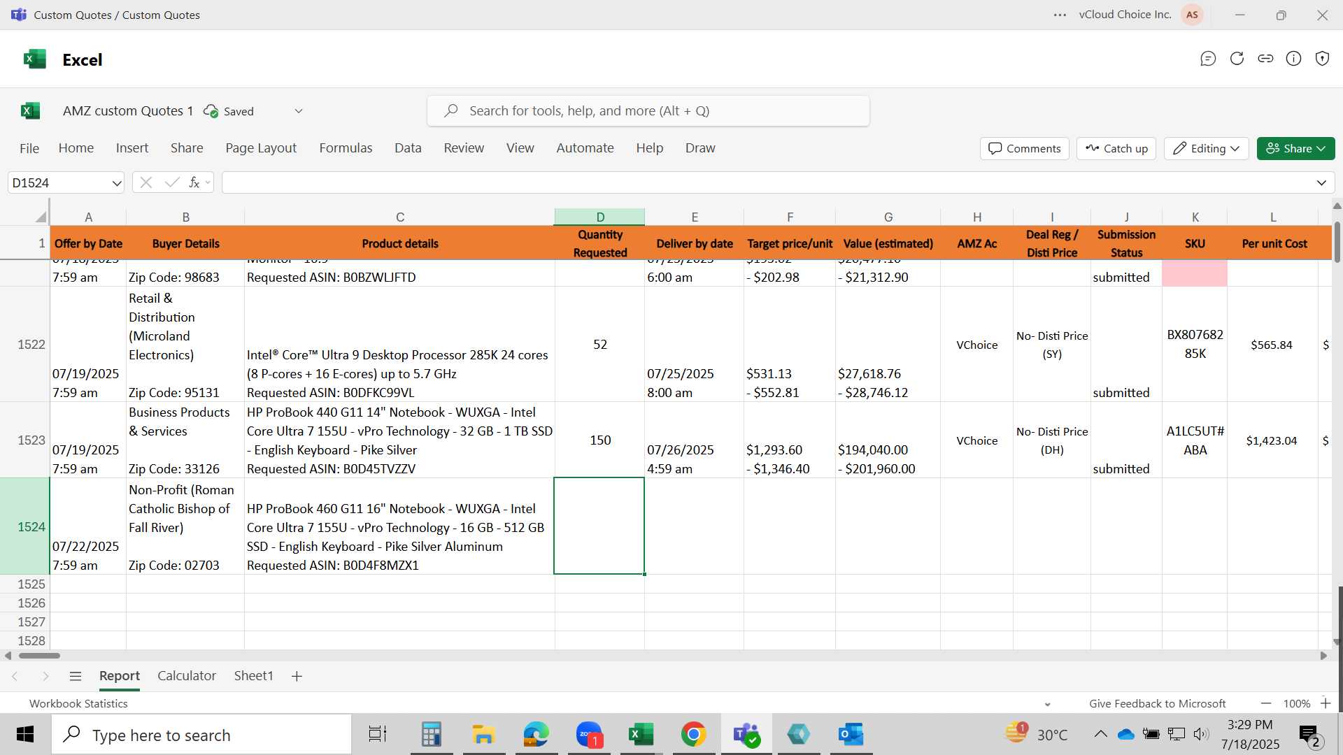This screenshot has width=1343, height=755.
Task: Go to next sheet arrow
Action: coord(45,676)
